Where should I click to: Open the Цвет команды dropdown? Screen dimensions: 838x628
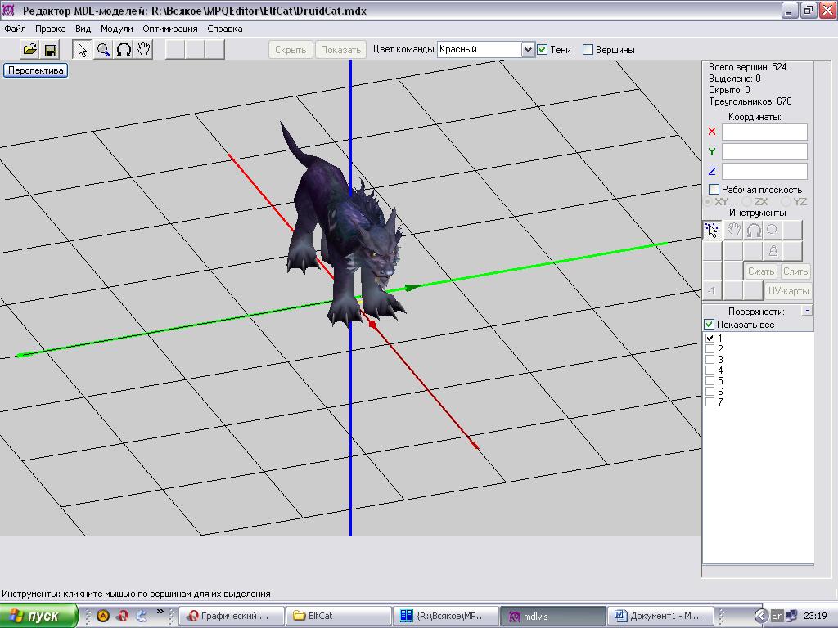pyautogui.click(x=528, y=50)
